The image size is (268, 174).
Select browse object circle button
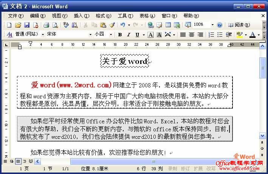pos(262,149)
